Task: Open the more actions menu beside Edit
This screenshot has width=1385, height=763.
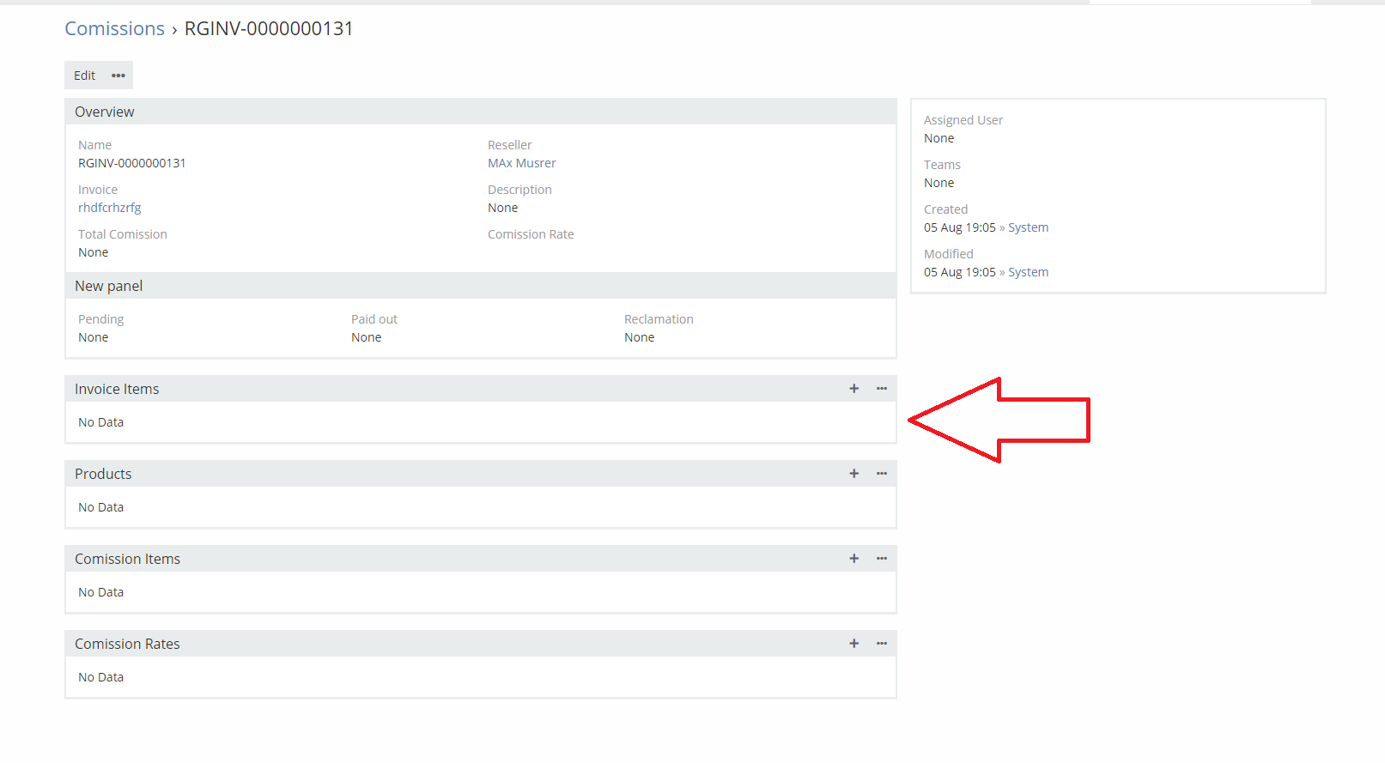Action: pos(118,76)
